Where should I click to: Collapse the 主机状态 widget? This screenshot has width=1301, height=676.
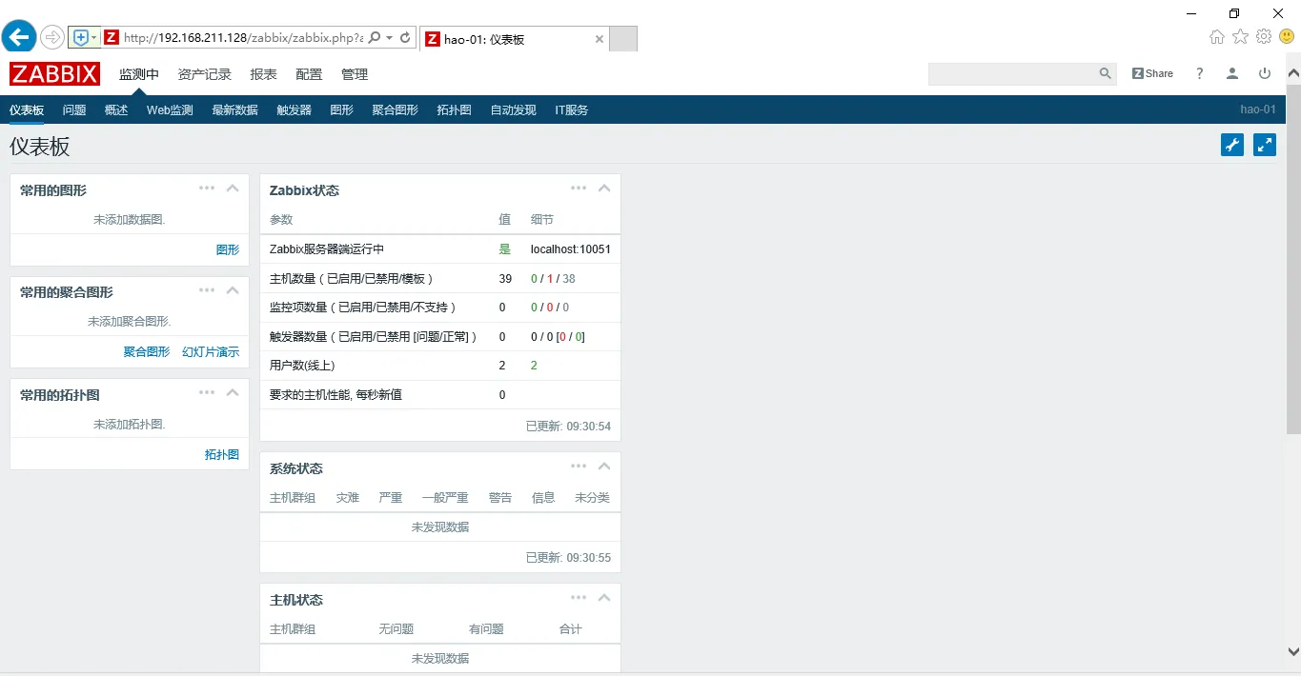[604, 598]
